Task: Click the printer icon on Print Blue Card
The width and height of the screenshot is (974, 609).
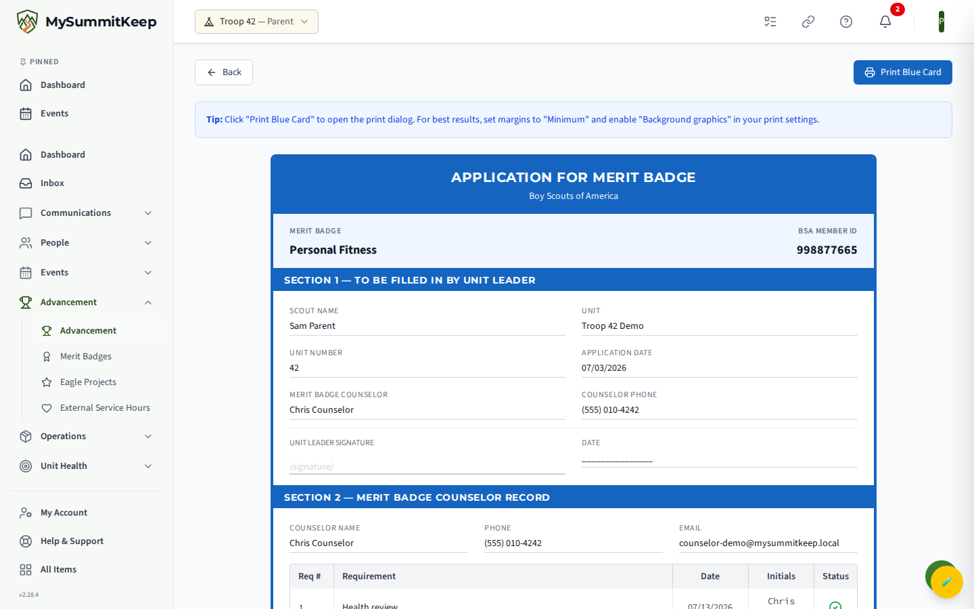Action: pos(870,72)
